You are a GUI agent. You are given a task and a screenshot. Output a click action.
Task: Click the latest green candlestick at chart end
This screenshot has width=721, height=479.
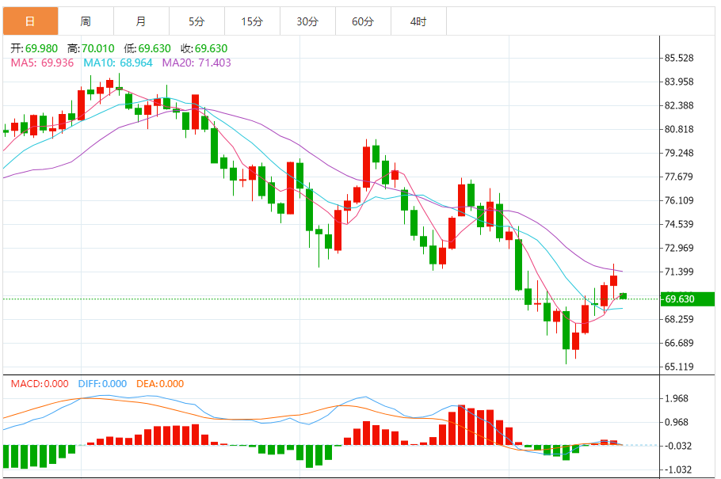[623, 296]
